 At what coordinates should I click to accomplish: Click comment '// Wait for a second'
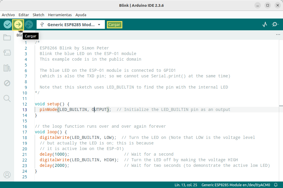tap(149, 154)
